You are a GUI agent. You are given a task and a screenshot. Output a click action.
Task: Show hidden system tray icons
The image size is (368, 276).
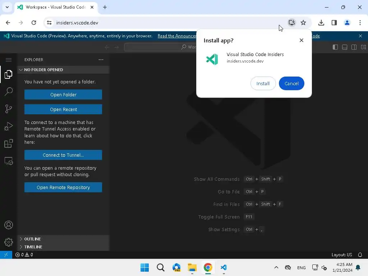point(276,267)
